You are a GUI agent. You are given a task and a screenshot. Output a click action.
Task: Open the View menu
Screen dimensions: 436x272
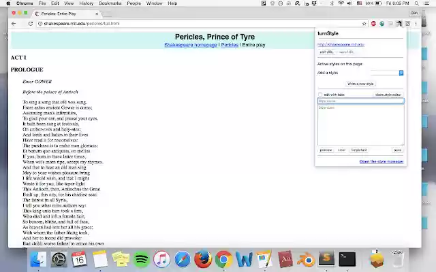[69, 3]
